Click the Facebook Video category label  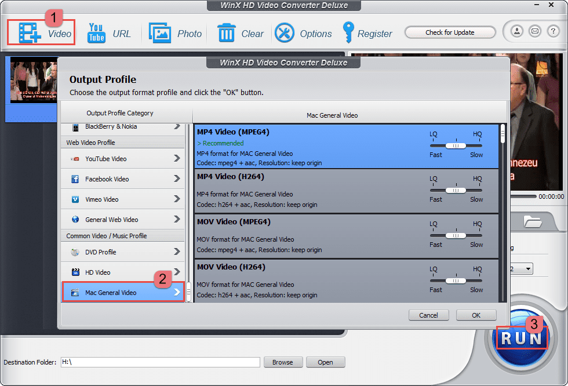tap(107, 179)
